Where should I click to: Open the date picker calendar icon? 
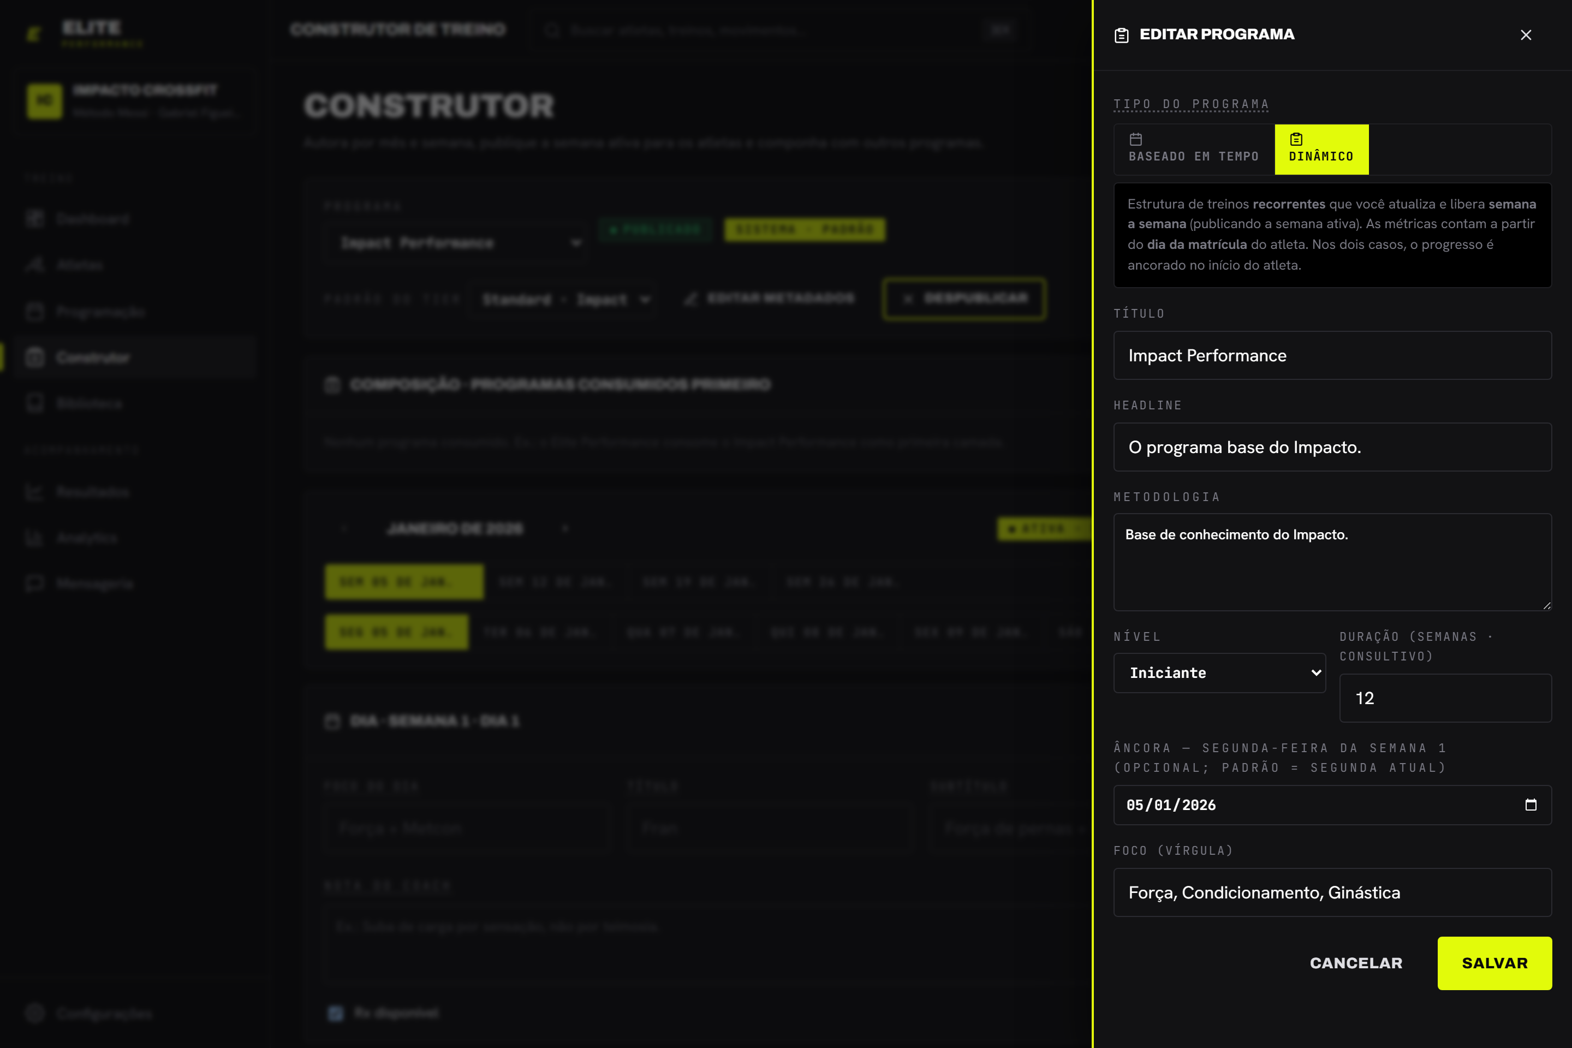click(1531, 805)
